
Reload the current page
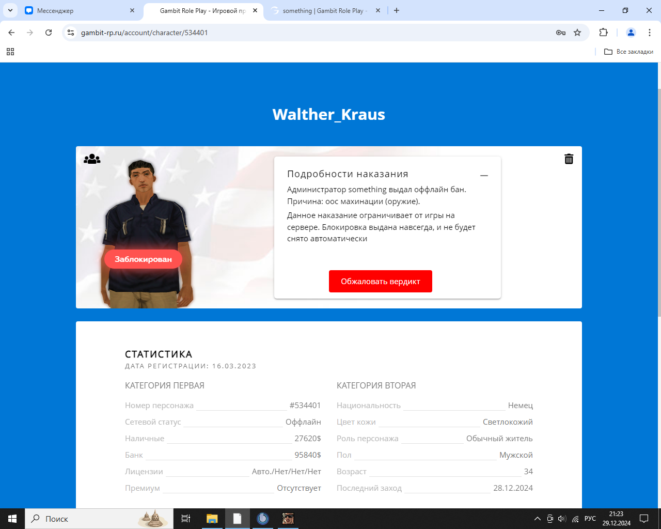tap(49, 33)
